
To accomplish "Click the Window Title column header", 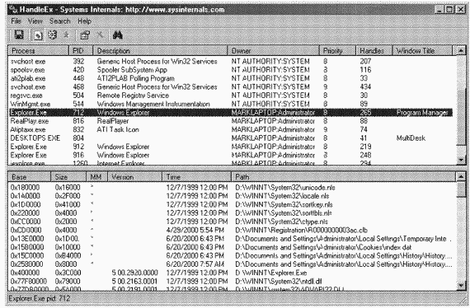I will click(x=422, y=50).
